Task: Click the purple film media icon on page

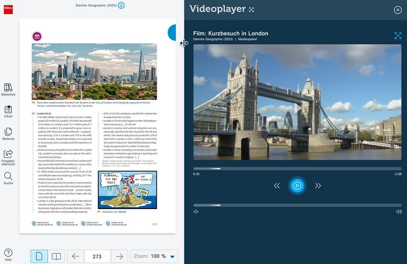Action: [37, 36]
